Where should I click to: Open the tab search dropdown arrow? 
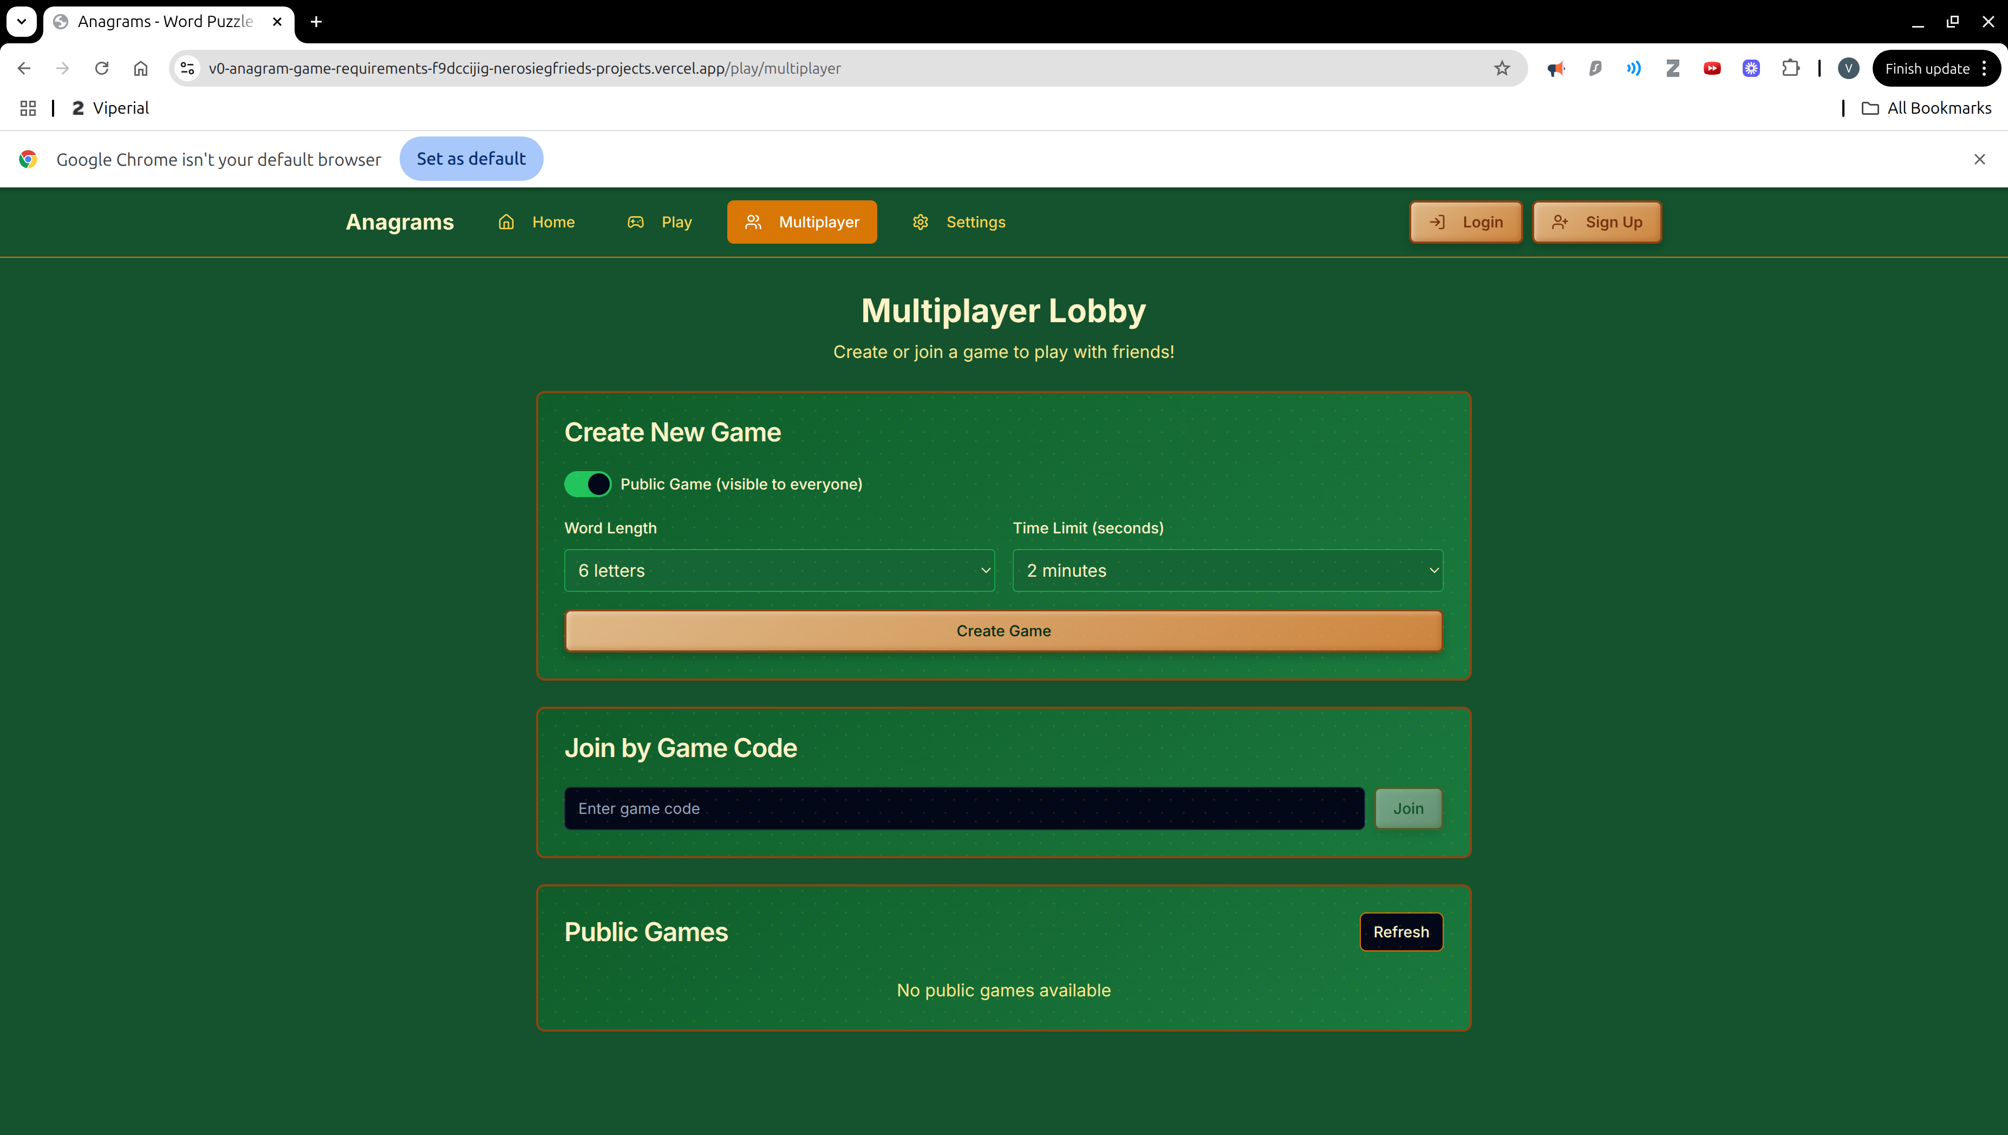click(22, 22)
